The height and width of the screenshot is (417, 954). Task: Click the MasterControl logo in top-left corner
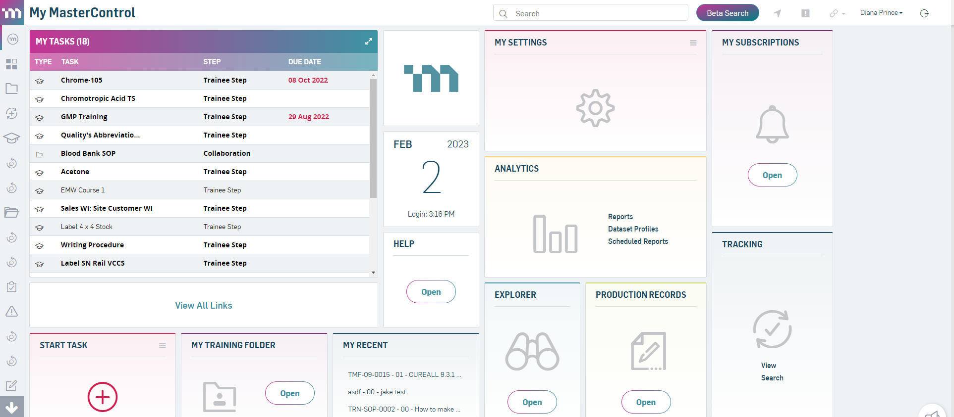click(x=12, y=12)
